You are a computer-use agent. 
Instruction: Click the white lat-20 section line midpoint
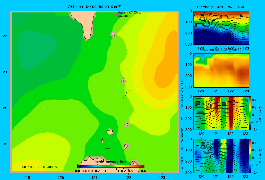107,108
